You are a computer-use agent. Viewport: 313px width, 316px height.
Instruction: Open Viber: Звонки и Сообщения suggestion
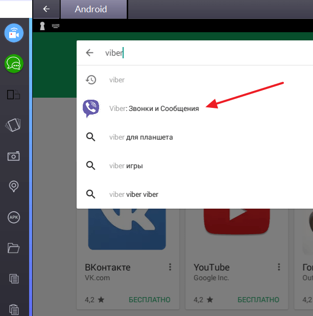pos(154,108)
